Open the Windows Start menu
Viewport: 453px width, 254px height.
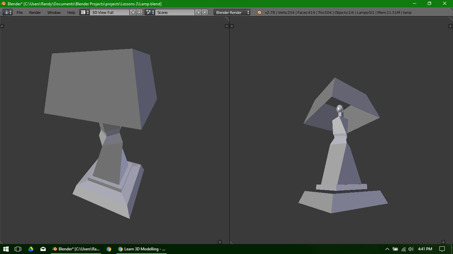[5, 249]
